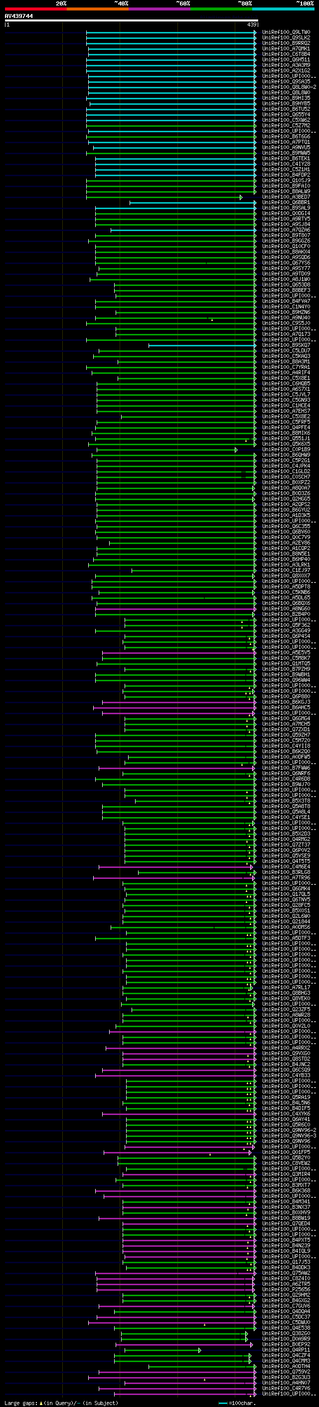
Task: Select hit label UniRef100_C5Z7M2
Action: (x=286, y=126)
